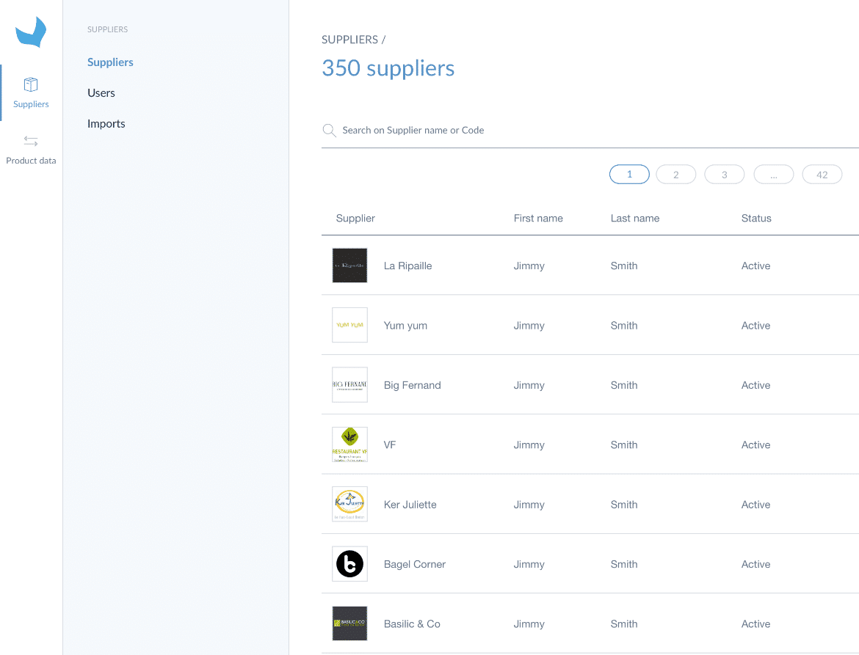859x655 pixels.
Task: Jump to last page 42
Action: click(x=822, y=175)
